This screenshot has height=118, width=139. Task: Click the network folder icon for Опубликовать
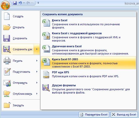click(7, 94)
